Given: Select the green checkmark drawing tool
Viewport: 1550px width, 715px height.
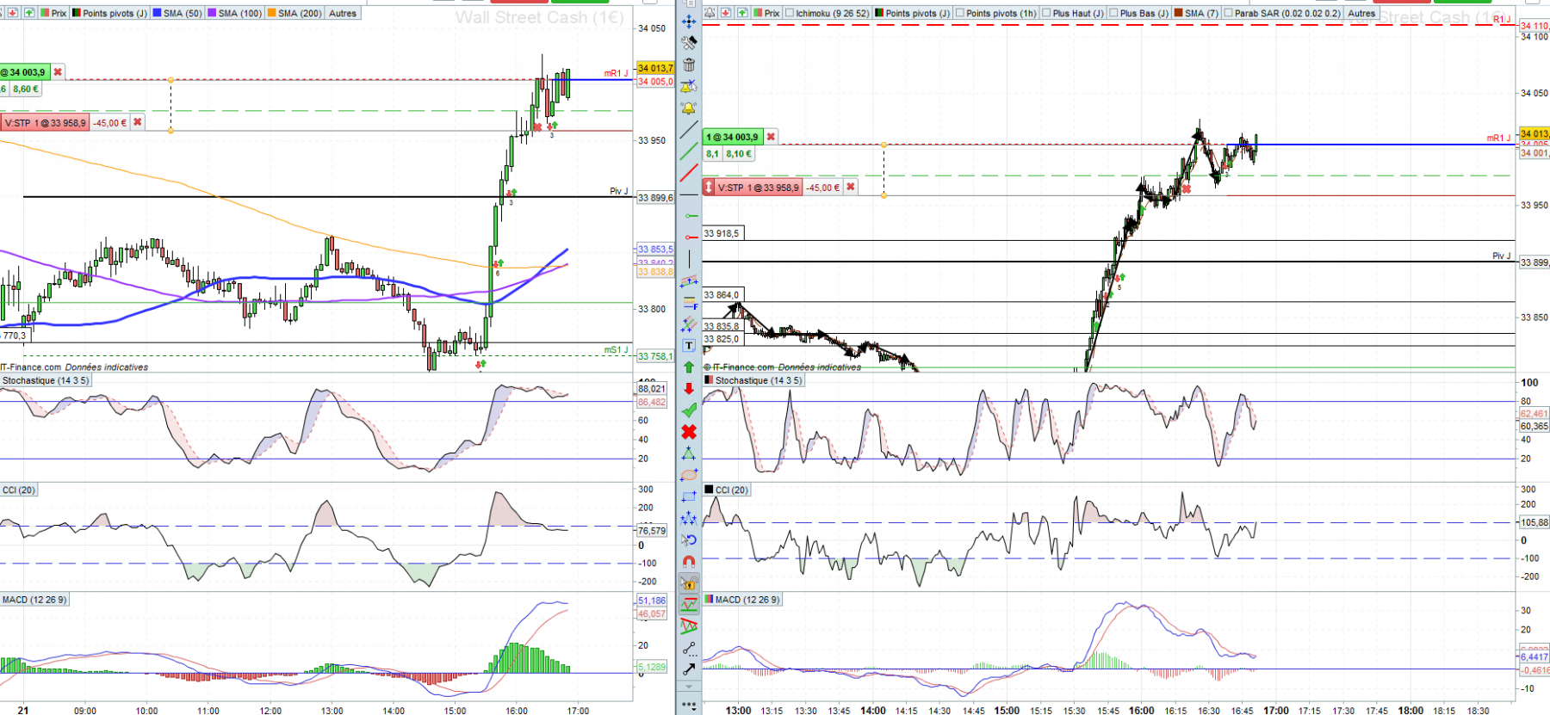Looking at the screenshot, I should [689, 410].
